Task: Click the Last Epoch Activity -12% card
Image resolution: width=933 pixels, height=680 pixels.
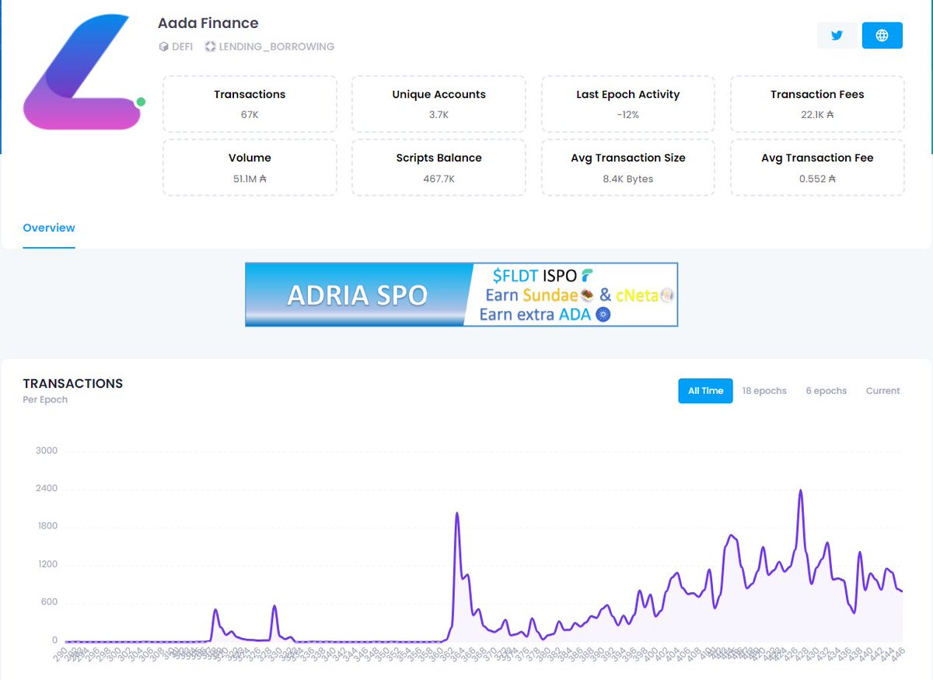Action: click(628, 104)
